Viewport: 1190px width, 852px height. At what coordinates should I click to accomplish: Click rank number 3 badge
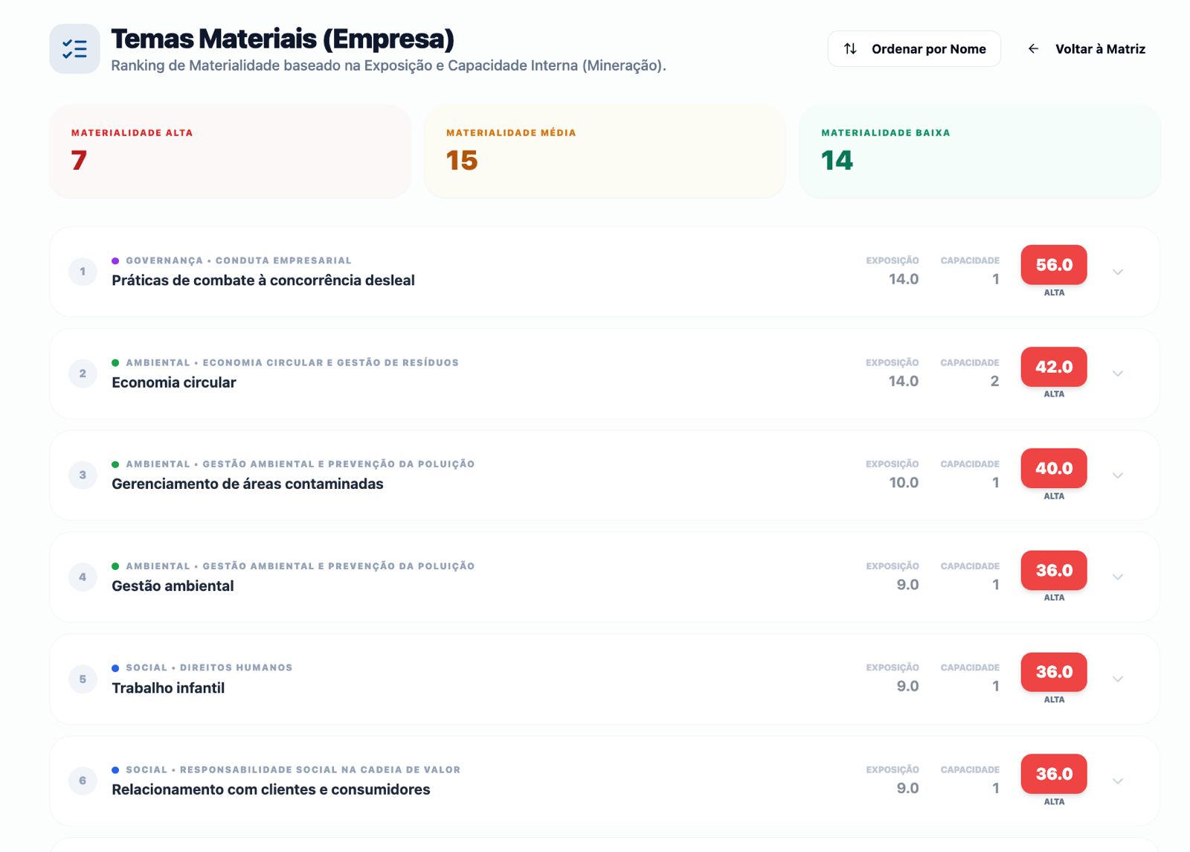tap(83, 475)
